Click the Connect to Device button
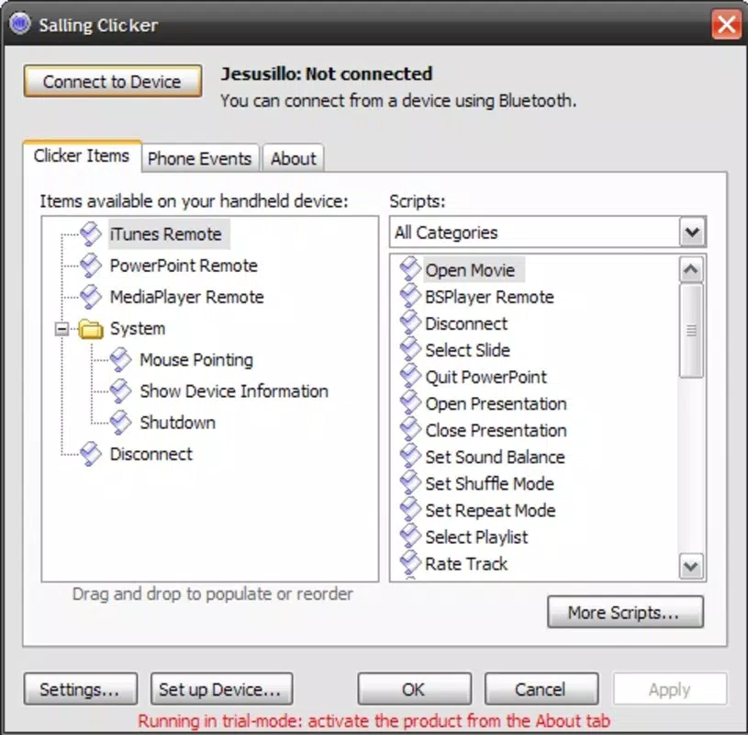 click(x=113, y=82)
